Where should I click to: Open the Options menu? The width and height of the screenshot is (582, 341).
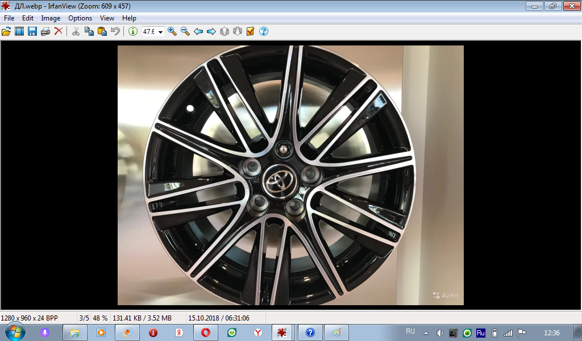tap(80, 18)
